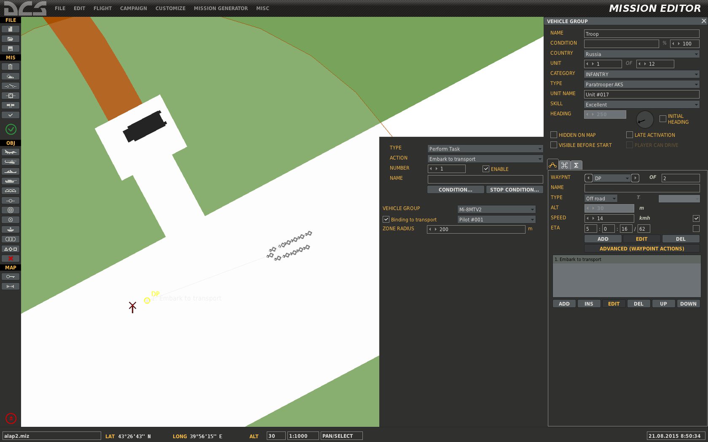Open the Country dropdown showing Russia
This screenshot has width=708, height=442.
[x=641, y=54]
